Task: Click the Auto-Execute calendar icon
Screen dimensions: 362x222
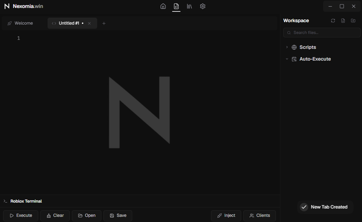Action: [x=294, y=59]
